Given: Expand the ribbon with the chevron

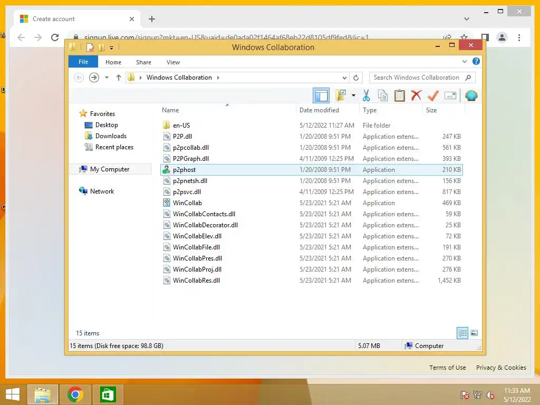Looking at the screenshot, I should click(x=465, y=61).
